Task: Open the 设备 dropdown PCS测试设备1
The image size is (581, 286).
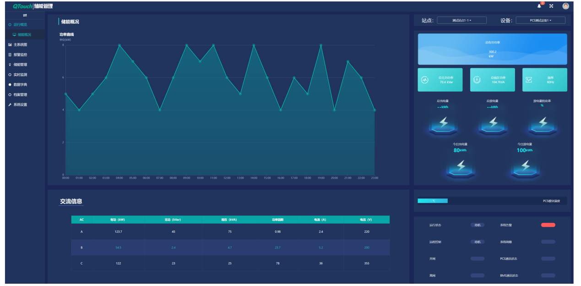Action: click(x=540, y=20)
